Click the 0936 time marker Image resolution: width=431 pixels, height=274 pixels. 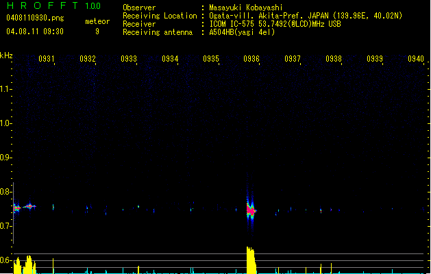[251, 59]
